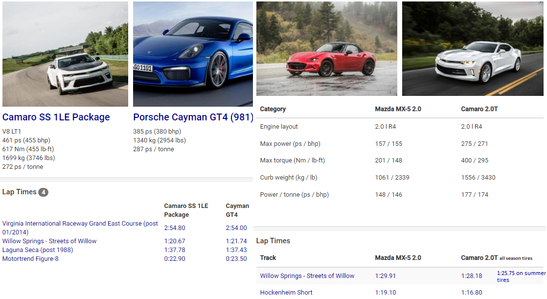Open the Camaro SS 1LE Package title link

point(56,117)
